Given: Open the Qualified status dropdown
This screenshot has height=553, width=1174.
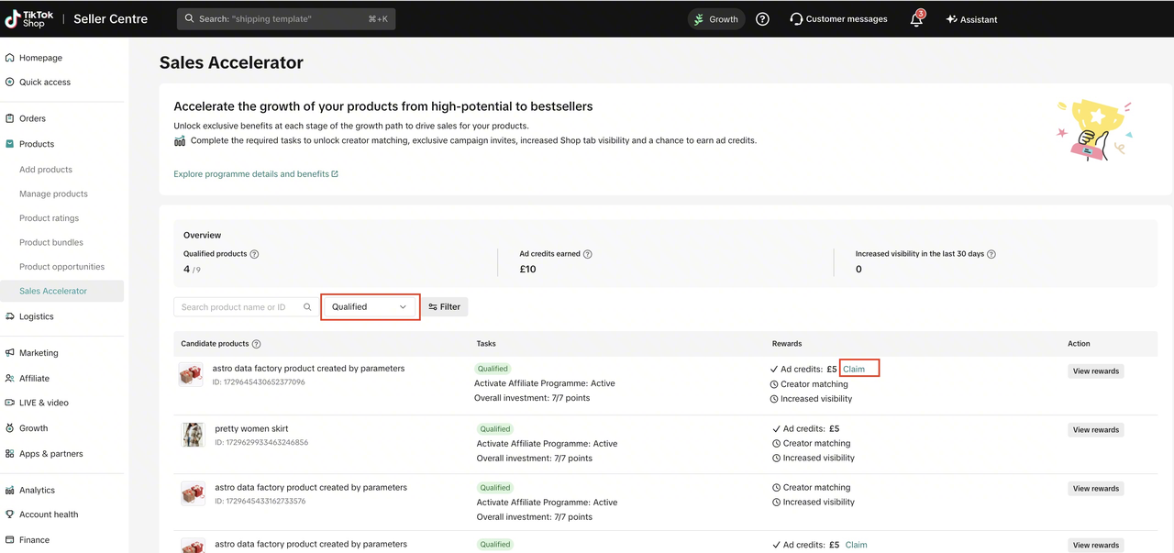Looking at the screenshot, I should pos(370,307).
